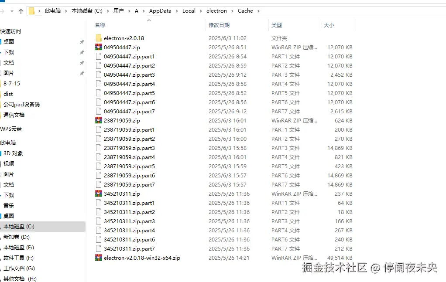Select file 049504447.zip.part2
Viewport: 446px width, 282px height.
pyautogui.click(x=129, y=66)
